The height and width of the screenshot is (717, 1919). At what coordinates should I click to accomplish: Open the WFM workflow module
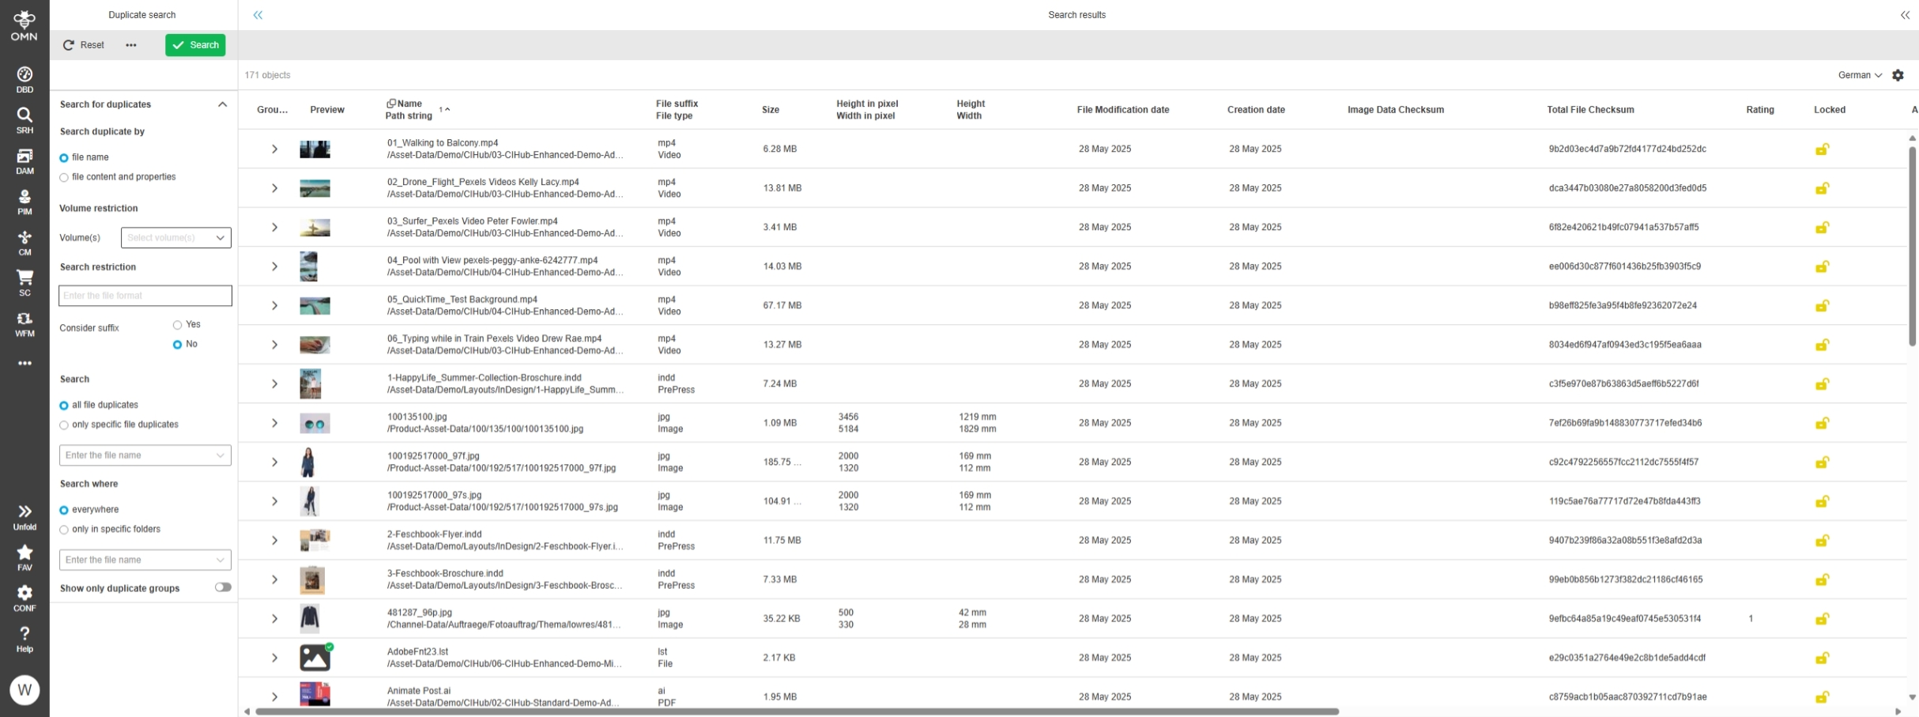click(25, 324)
